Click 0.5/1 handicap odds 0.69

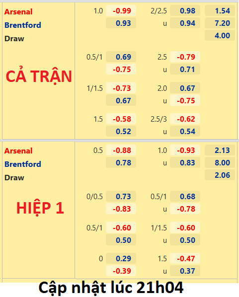(x=121, y=57)
